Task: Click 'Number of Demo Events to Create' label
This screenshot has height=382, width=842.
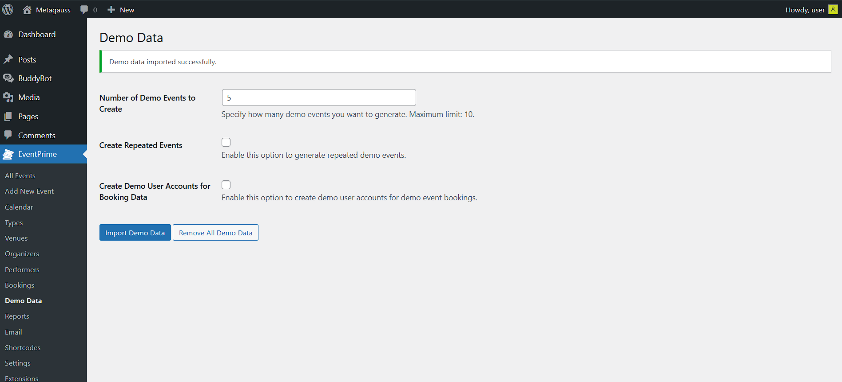Action: click(147, 103)
